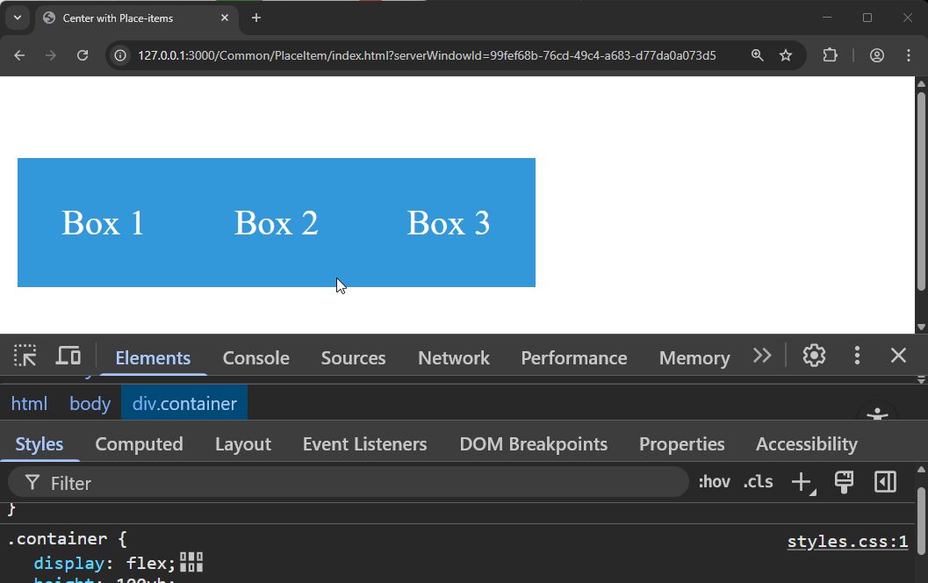Image resolution: width=928 pixels, height=583 pixels.
Task: Click the Filter styles input field
Action: click(351, 483)
